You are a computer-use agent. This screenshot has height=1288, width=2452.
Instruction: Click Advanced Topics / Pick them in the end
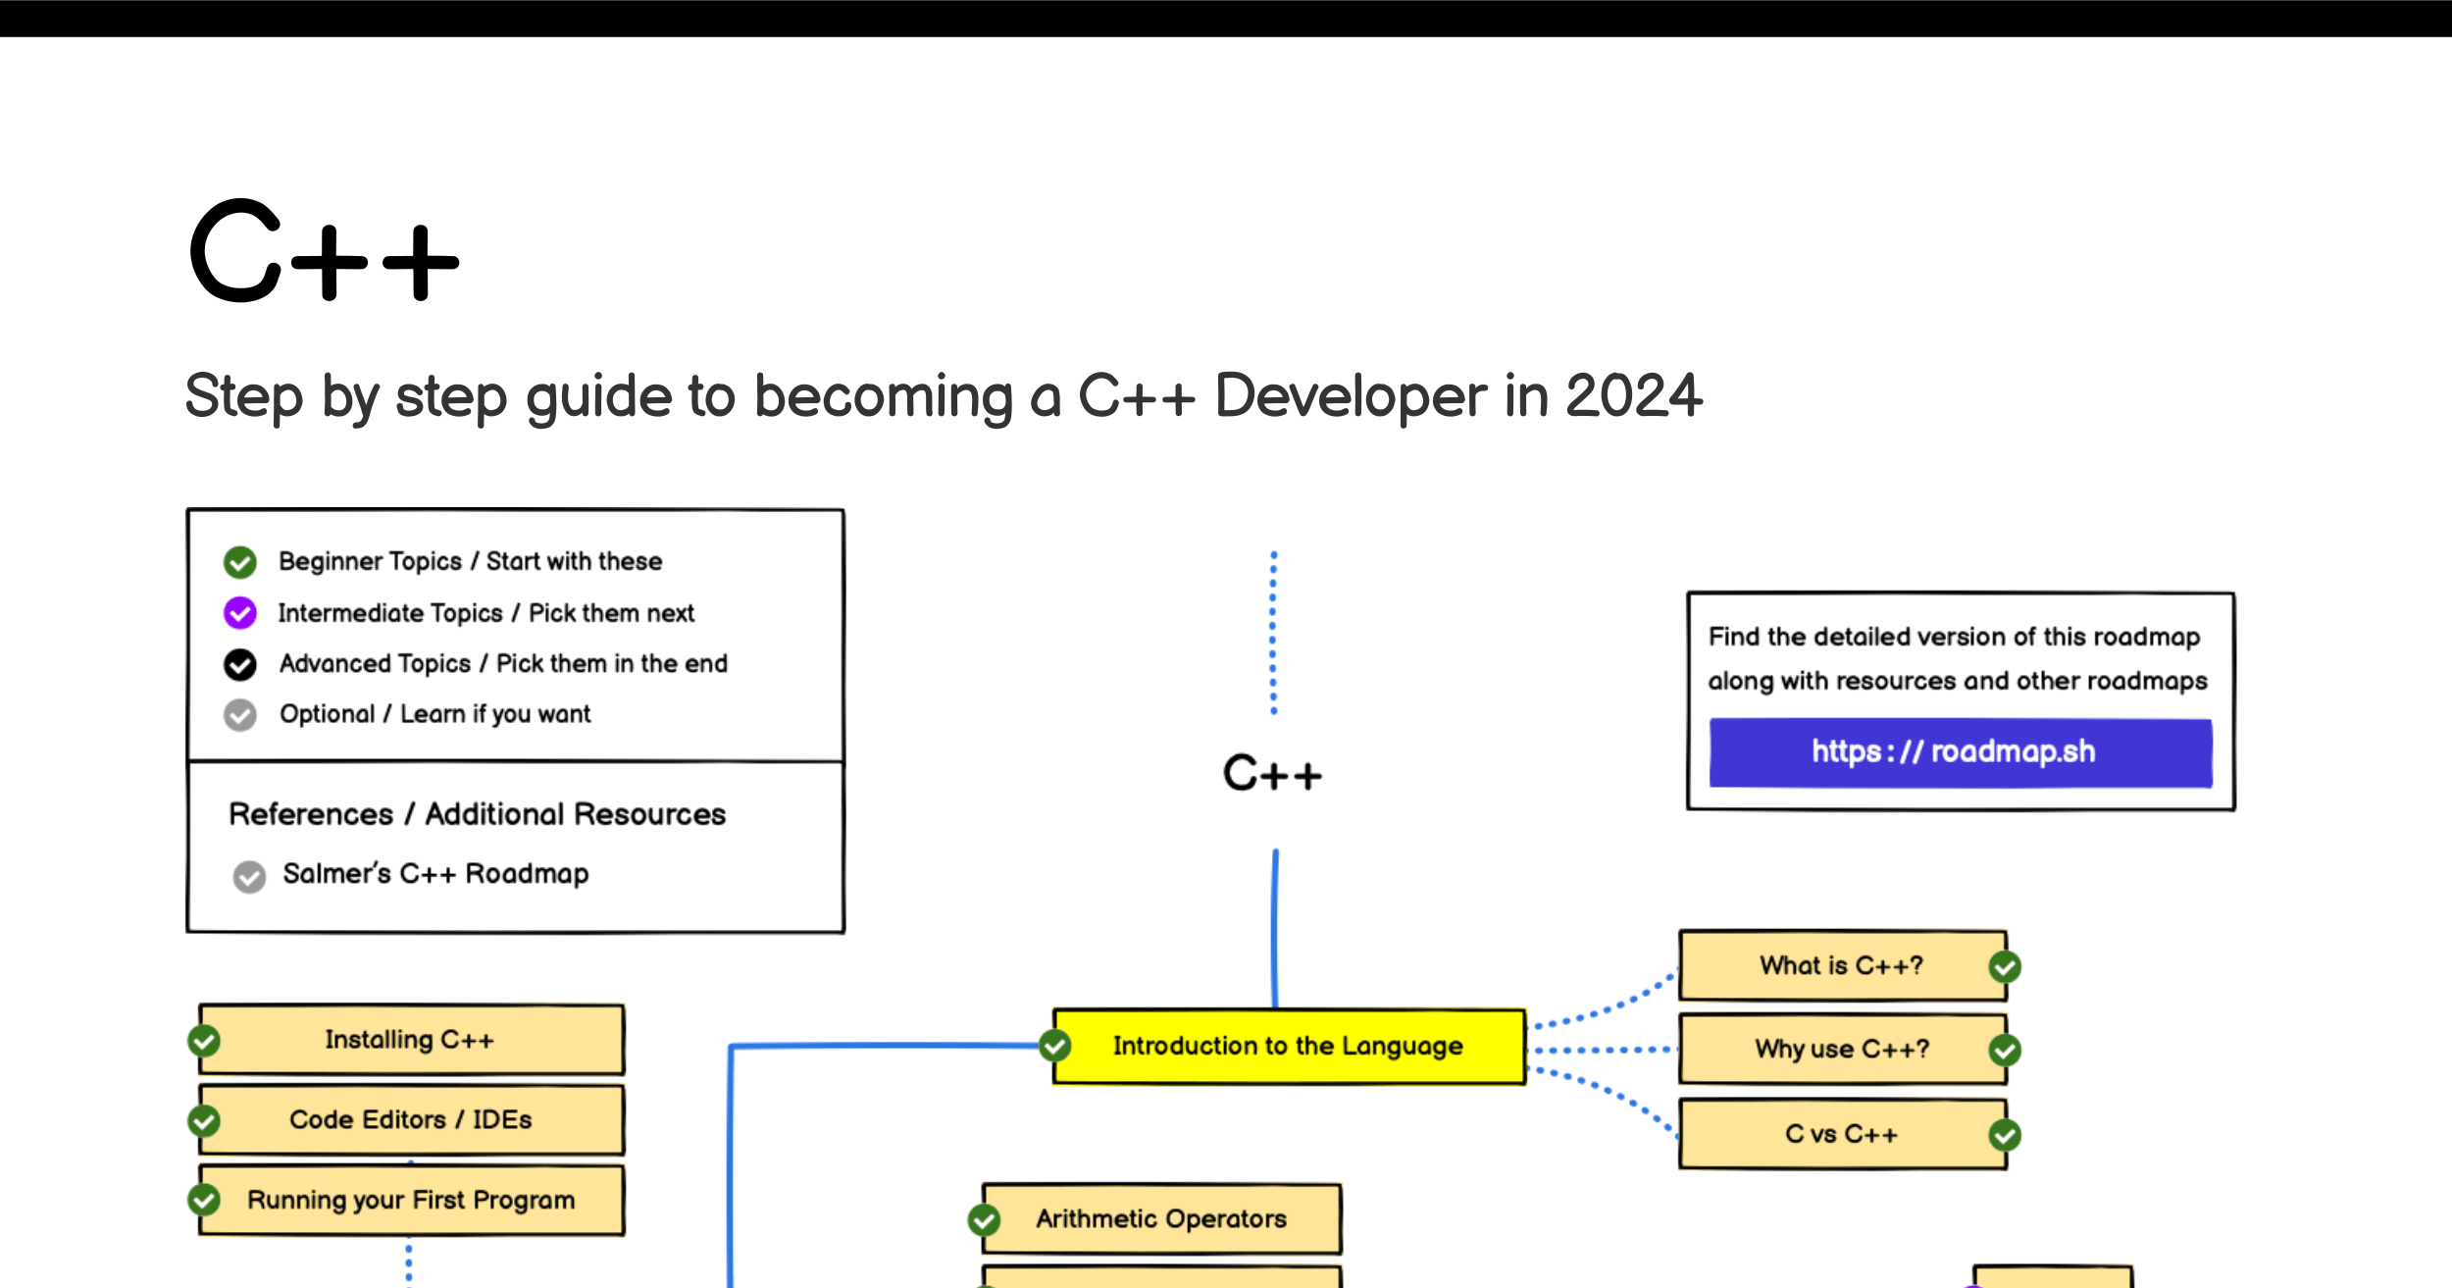(x=504, y=664)
